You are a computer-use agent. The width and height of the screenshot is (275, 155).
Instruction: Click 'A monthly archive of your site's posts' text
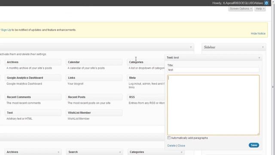(x=29, y=68)
